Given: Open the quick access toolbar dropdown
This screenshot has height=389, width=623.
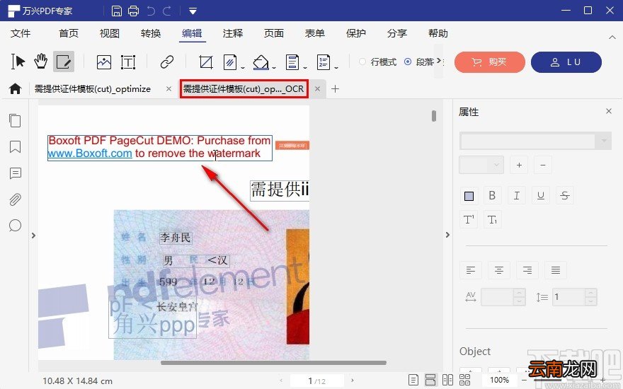Looking at the screenshot, I should coord(193,11).
